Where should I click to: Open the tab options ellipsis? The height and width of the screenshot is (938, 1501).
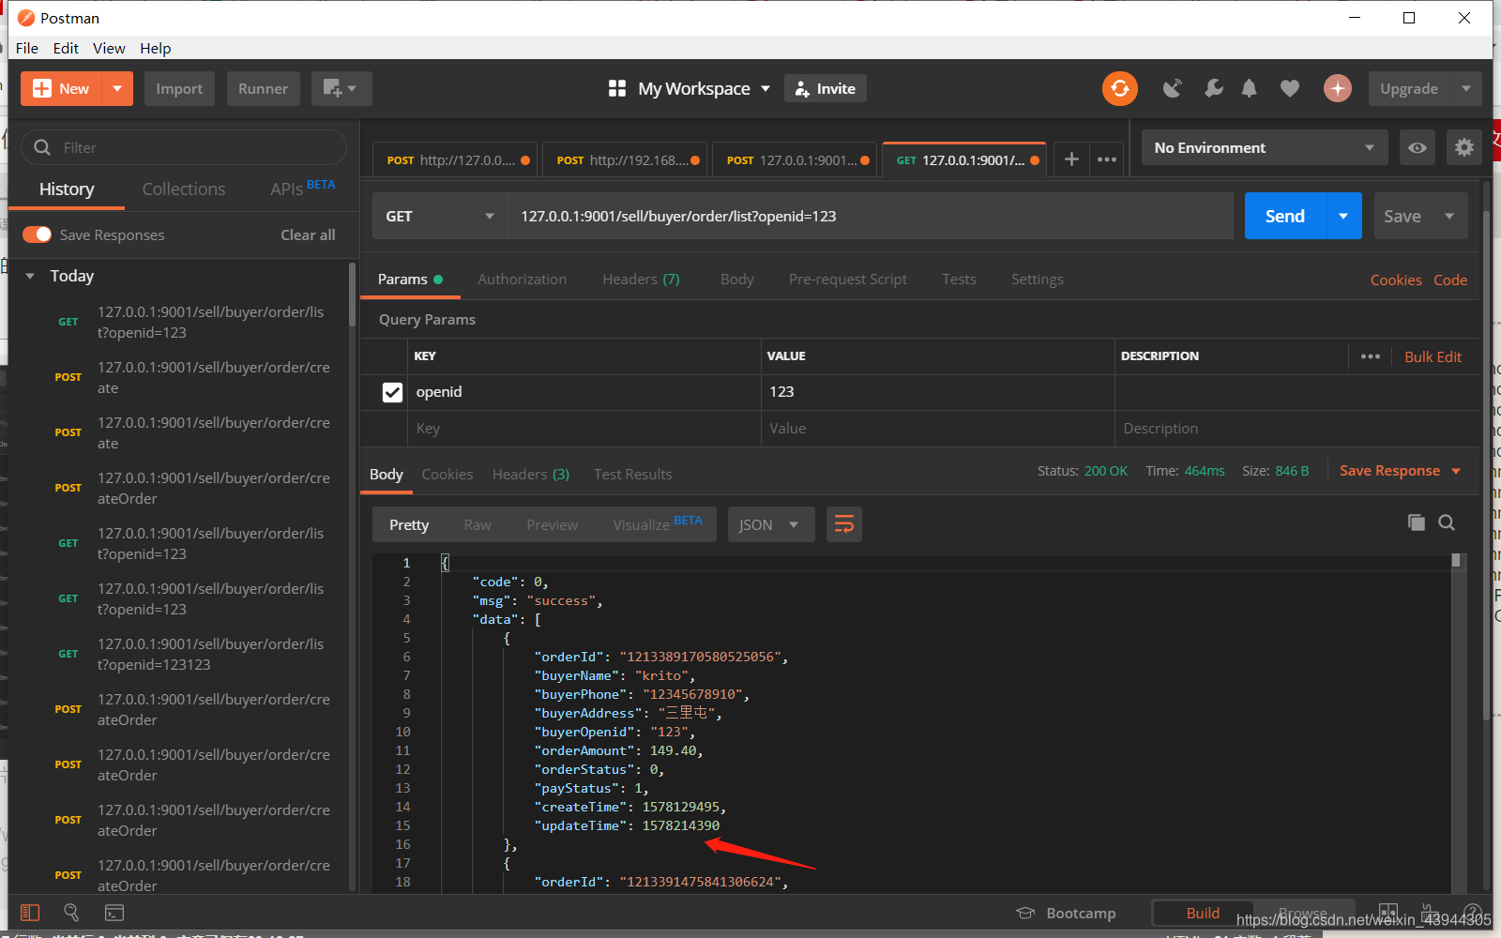(x=1107, y=159)
